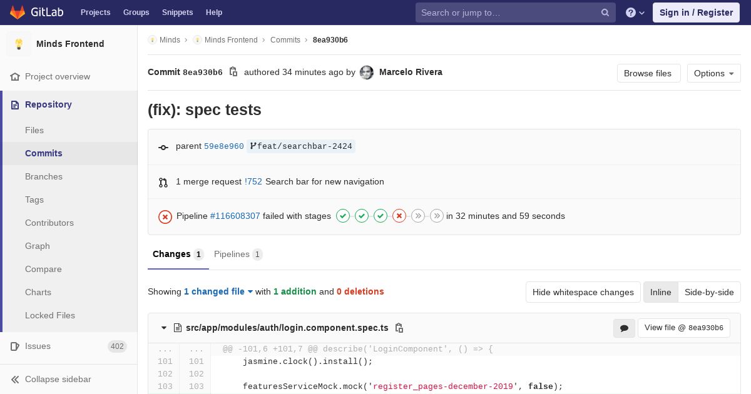Image resolution: width=751 pixels, height=394 pixels.
Task: Click the Repository document icon
Action: tap(15, 104)
